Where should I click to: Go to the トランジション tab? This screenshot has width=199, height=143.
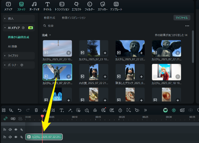click(62, 6)
